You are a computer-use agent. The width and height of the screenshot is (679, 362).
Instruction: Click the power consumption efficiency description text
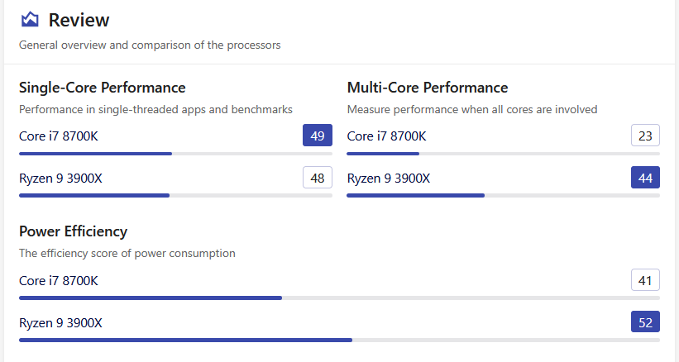pos(127,253)
